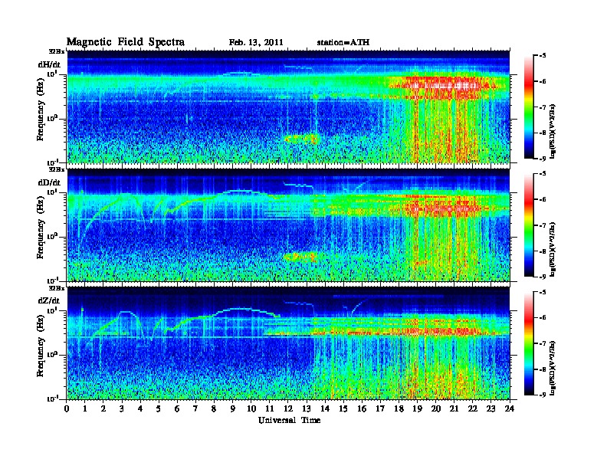Click the "24" hour tick label
The image size is (607, 469).
click(510, 409)
